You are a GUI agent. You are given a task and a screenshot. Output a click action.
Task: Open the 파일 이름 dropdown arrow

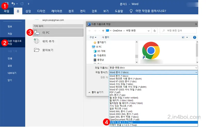coord(196,68)
